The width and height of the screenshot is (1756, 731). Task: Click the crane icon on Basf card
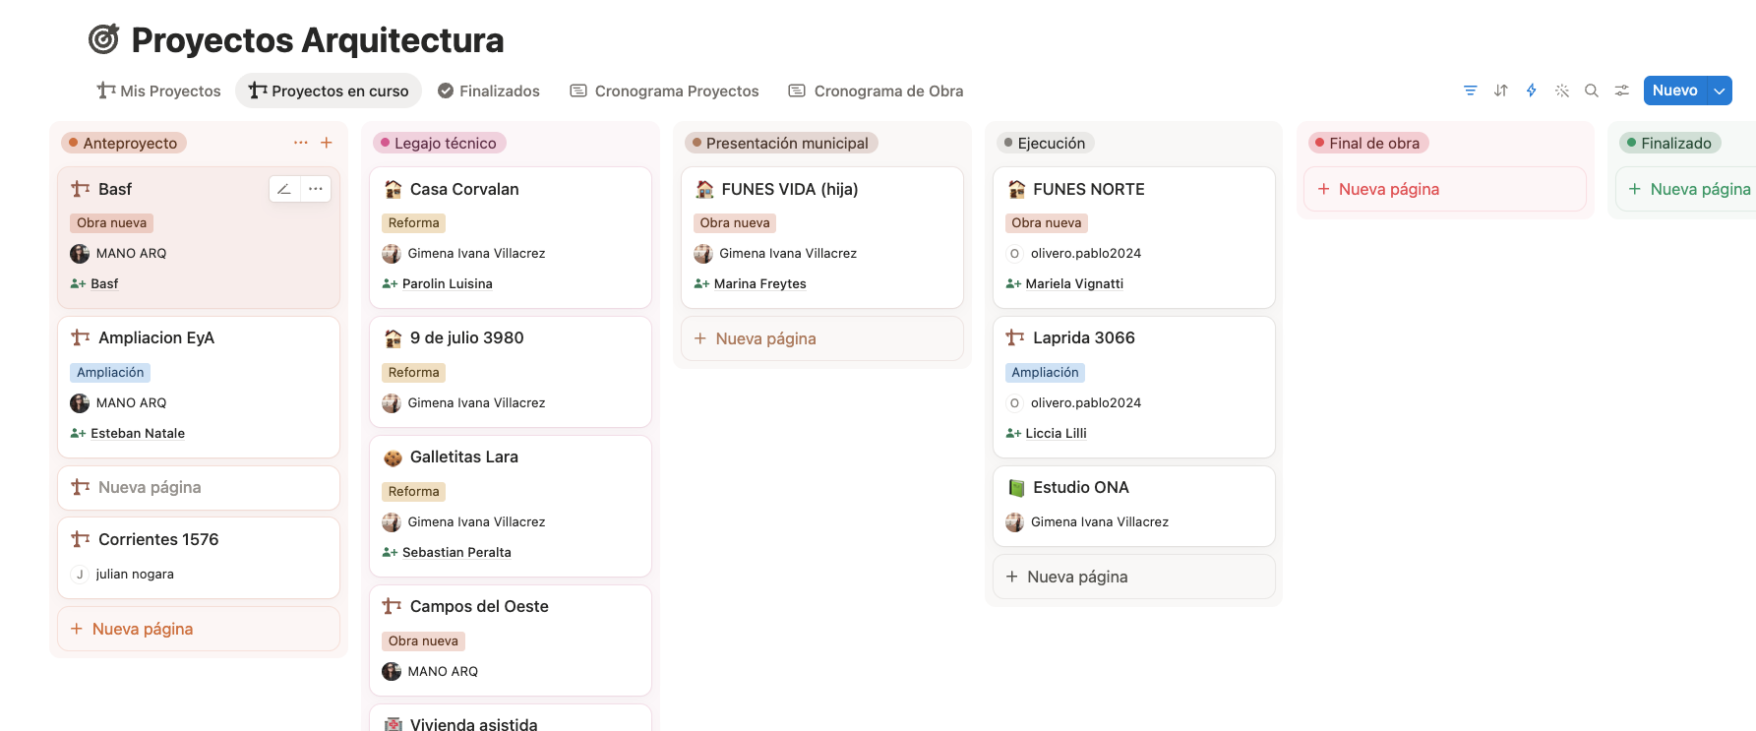(81, 189)
